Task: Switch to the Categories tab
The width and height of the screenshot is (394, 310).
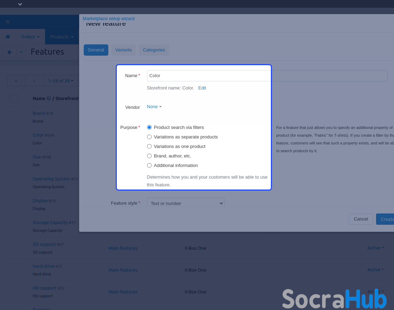Action: pyautogui.click(x=154, y=50)
